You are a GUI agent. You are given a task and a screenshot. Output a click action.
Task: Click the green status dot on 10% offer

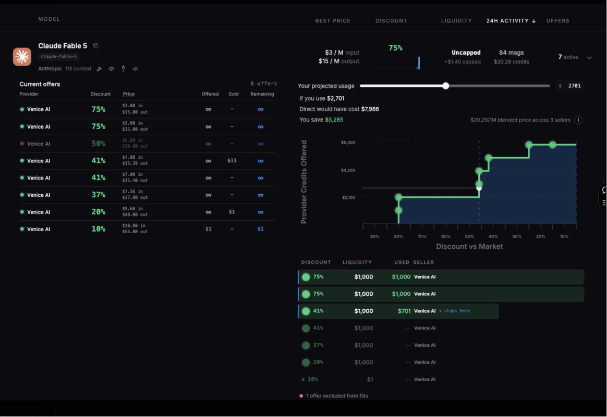[22, 229]
